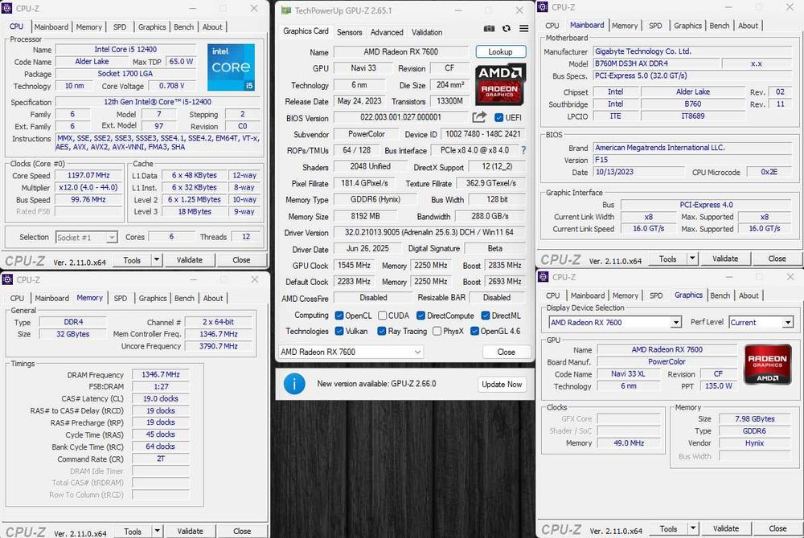This screenshot has width=804, height=538.
Task: Click the Memory Size value 8192 MB
Action: [x=366, y=216]
